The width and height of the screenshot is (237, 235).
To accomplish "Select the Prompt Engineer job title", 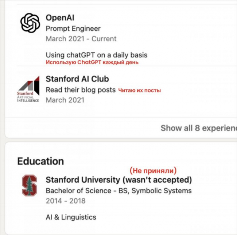I will (73, 29).
